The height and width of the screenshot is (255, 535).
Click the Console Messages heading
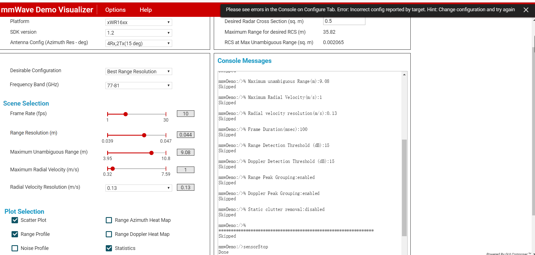(x=244, y=61)
